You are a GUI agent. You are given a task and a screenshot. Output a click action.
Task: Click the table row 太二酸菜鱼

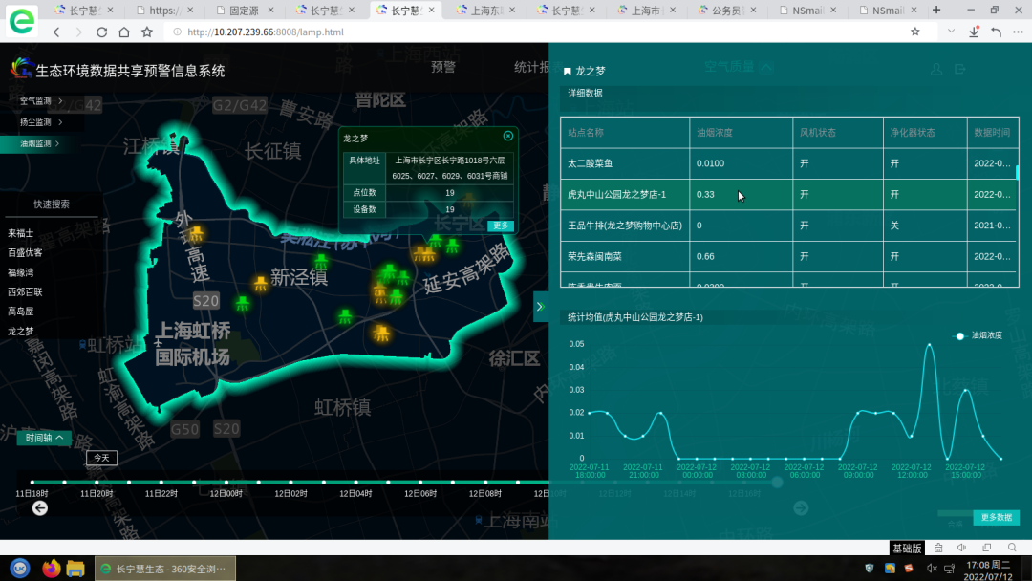(x=789, y=163)
